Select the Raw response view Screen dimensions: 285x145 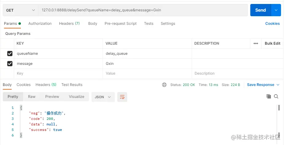32,97
